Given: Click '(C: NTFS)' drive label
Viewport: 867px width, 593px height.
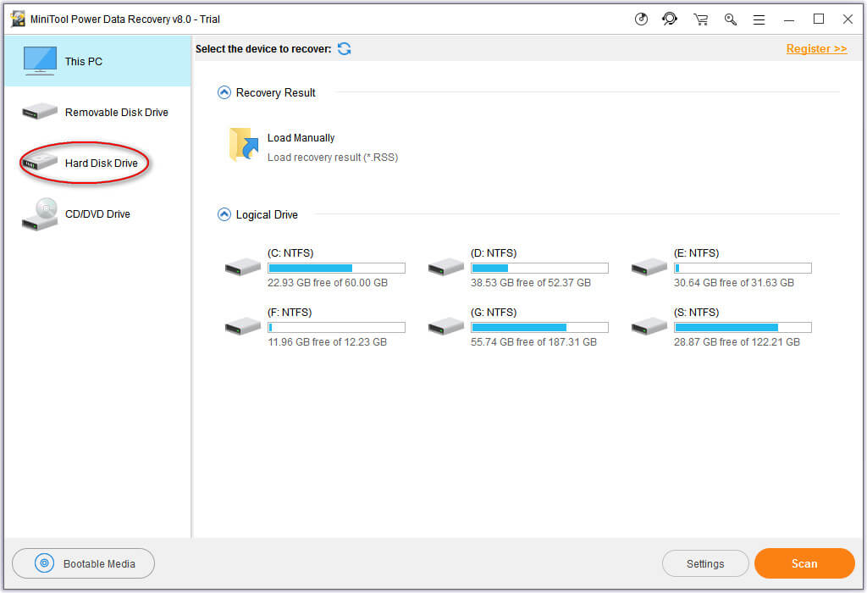Looking at the screenshot, I should (x=290, y=252).
